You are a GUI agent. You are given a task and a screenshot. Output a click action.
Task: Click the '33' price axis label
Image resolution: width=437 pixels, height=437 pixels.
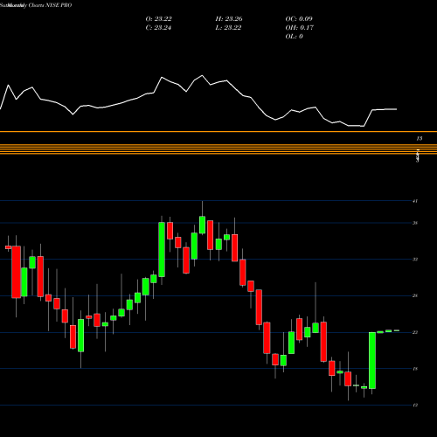click(415, 260)
